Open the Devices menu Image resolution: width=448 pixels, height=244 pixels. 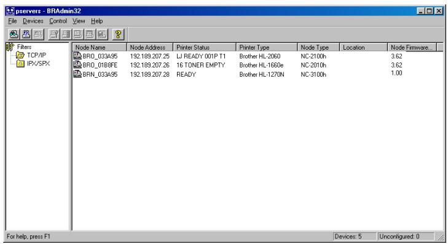tap(33, 21)
